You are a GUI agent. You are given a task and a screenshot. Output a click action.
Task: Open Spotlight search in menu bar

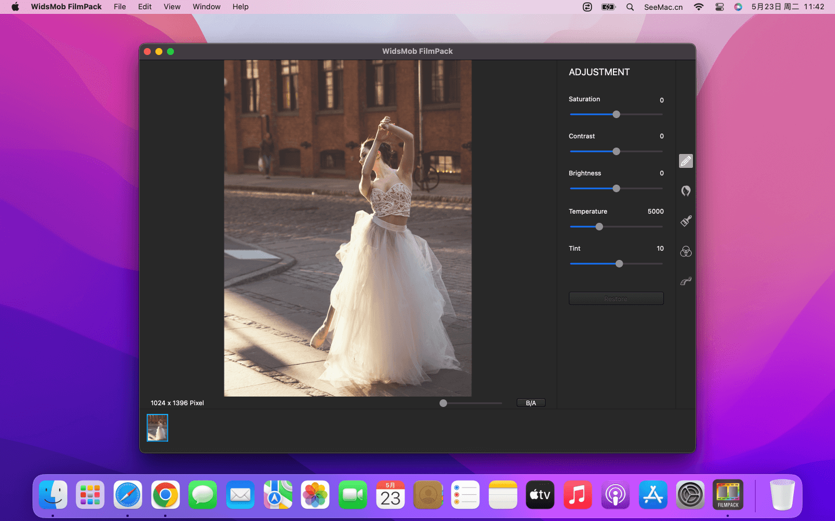[x=630, y=7]
